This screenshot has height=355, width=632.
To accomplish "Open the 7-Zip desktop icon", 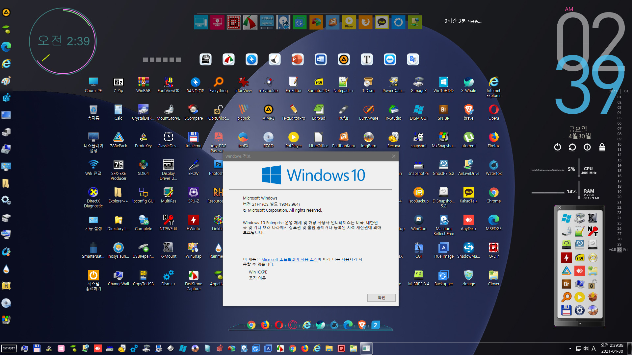I will [x=118, y=84].
